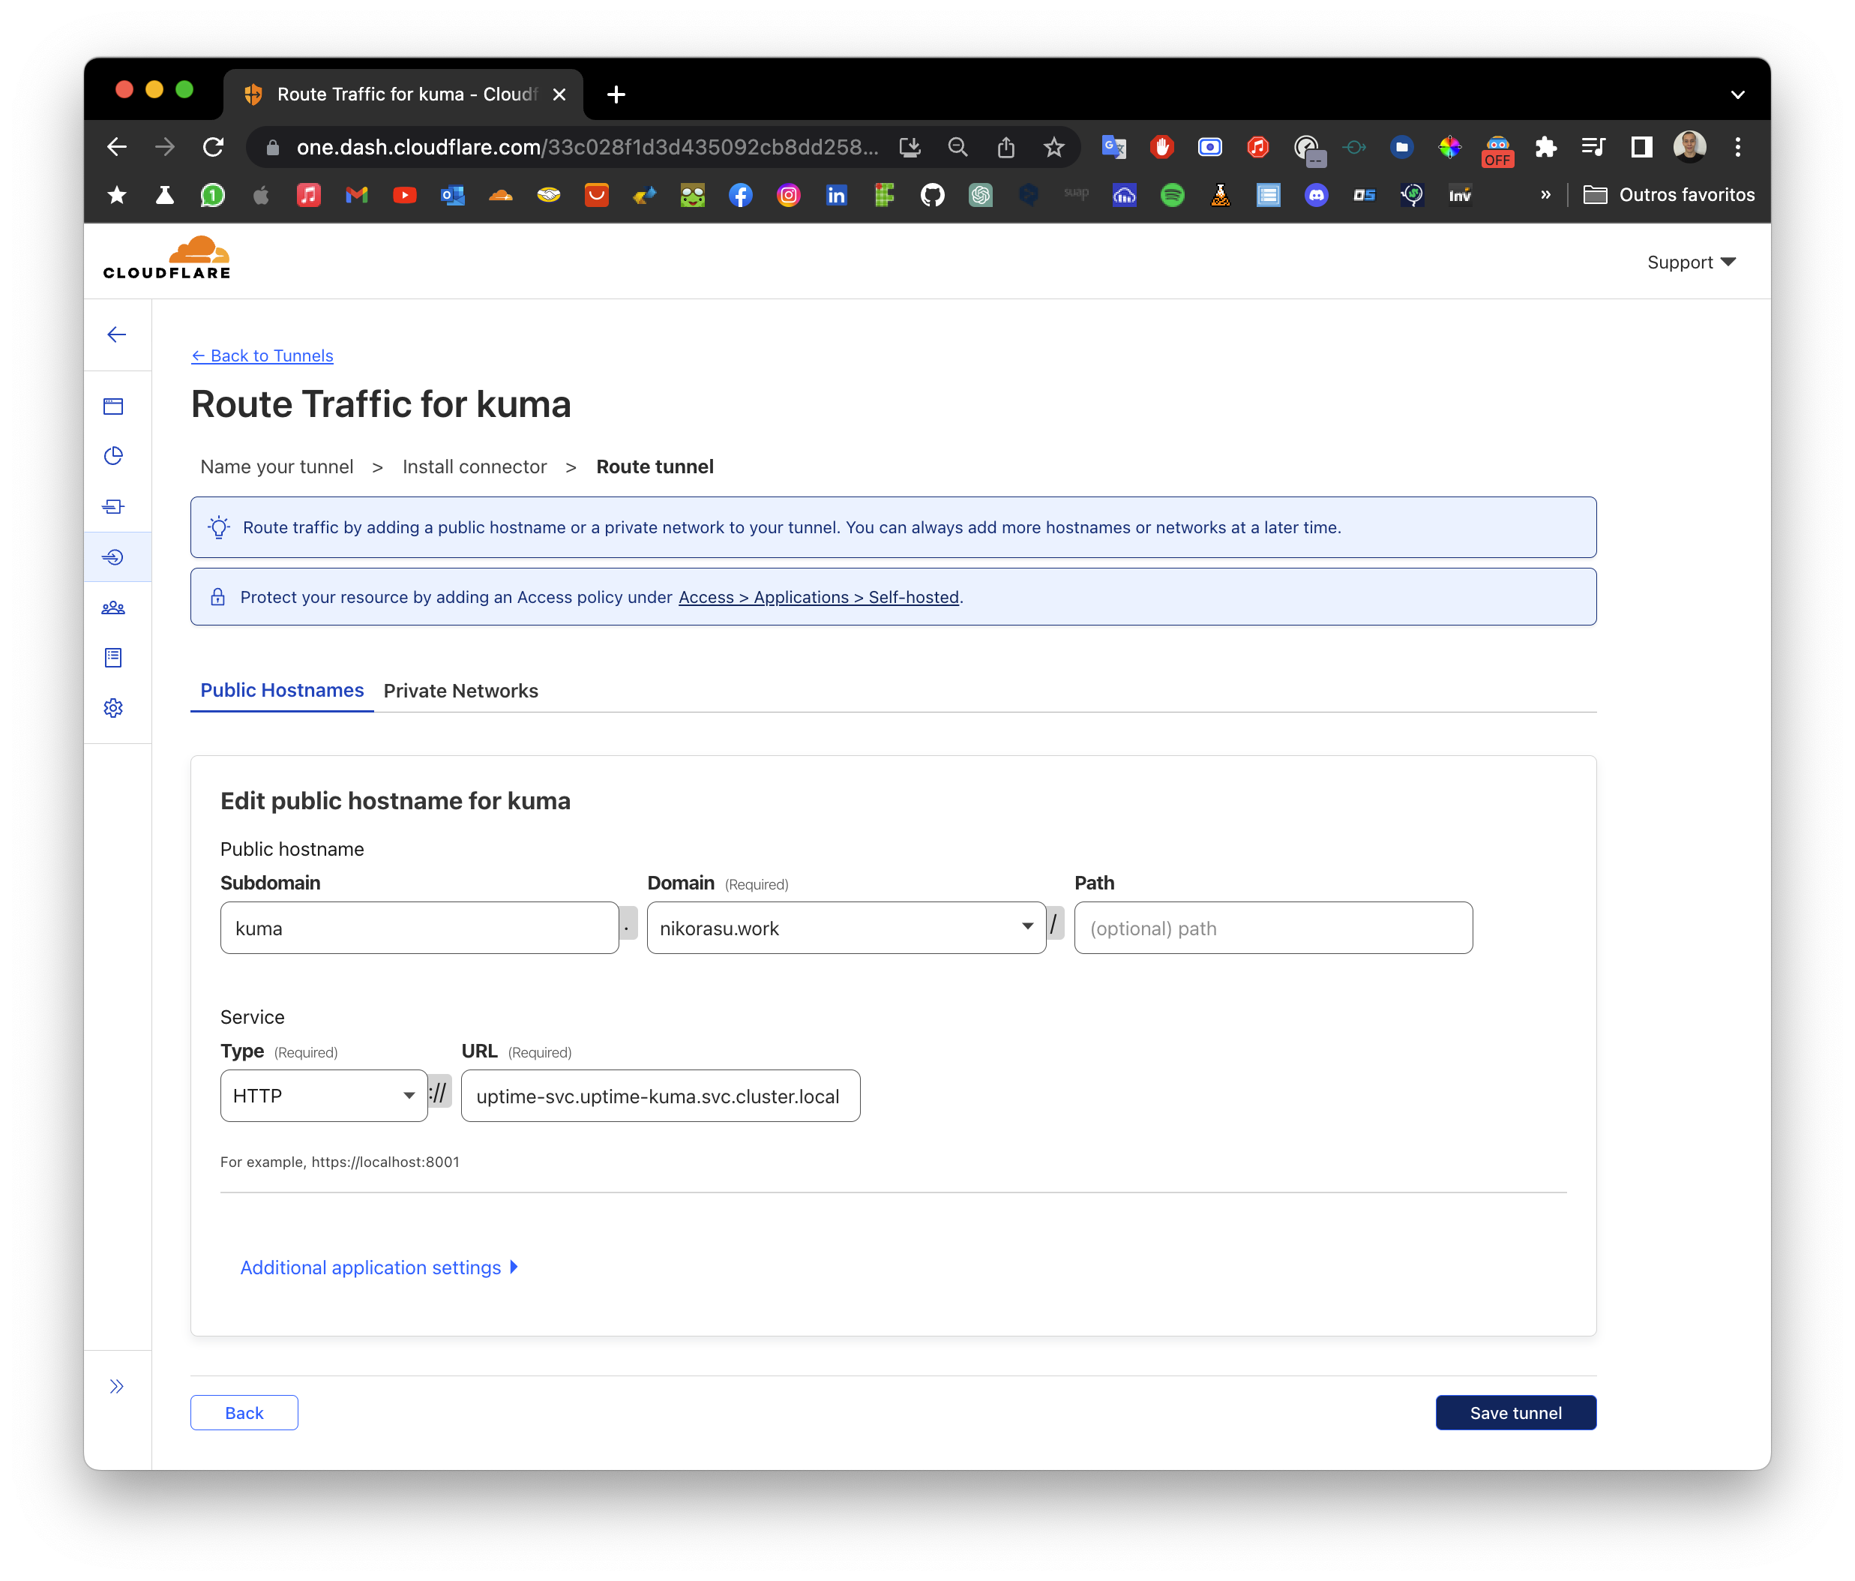Viewport: 1855px width, 1581px height.
Task: Open the team people icon in sidebar
Action: [114, 608]
